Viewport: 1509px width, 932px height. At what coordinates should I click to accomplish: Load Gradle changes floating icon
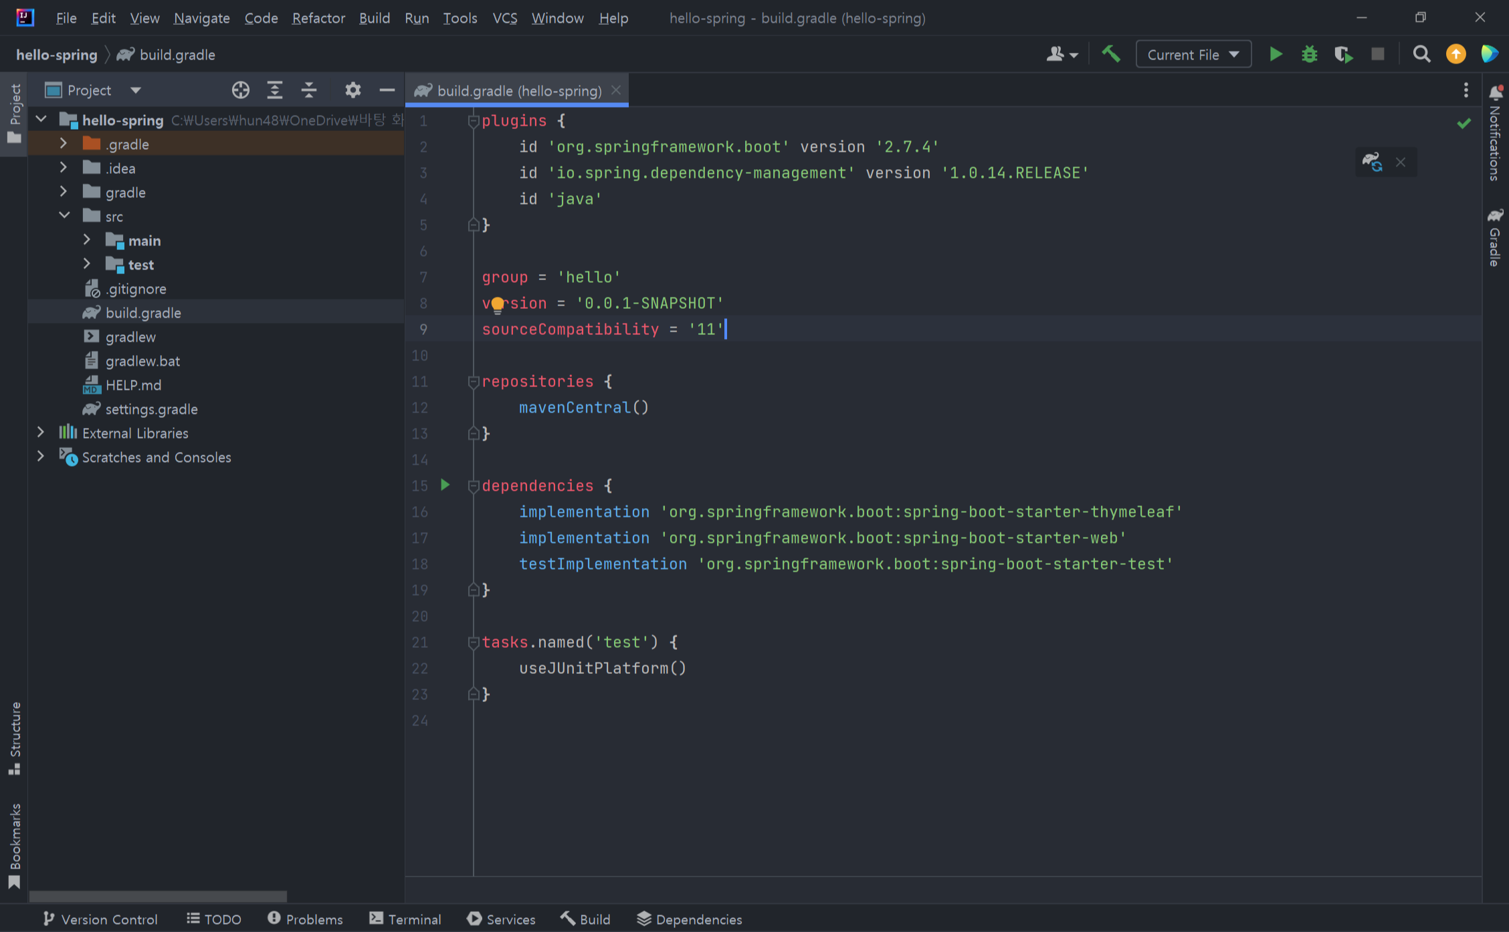pyautogui.click(x=1372, y=162)
